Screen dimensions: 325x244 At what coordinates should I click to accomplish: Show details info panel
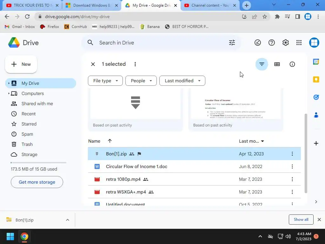(292, 64)
